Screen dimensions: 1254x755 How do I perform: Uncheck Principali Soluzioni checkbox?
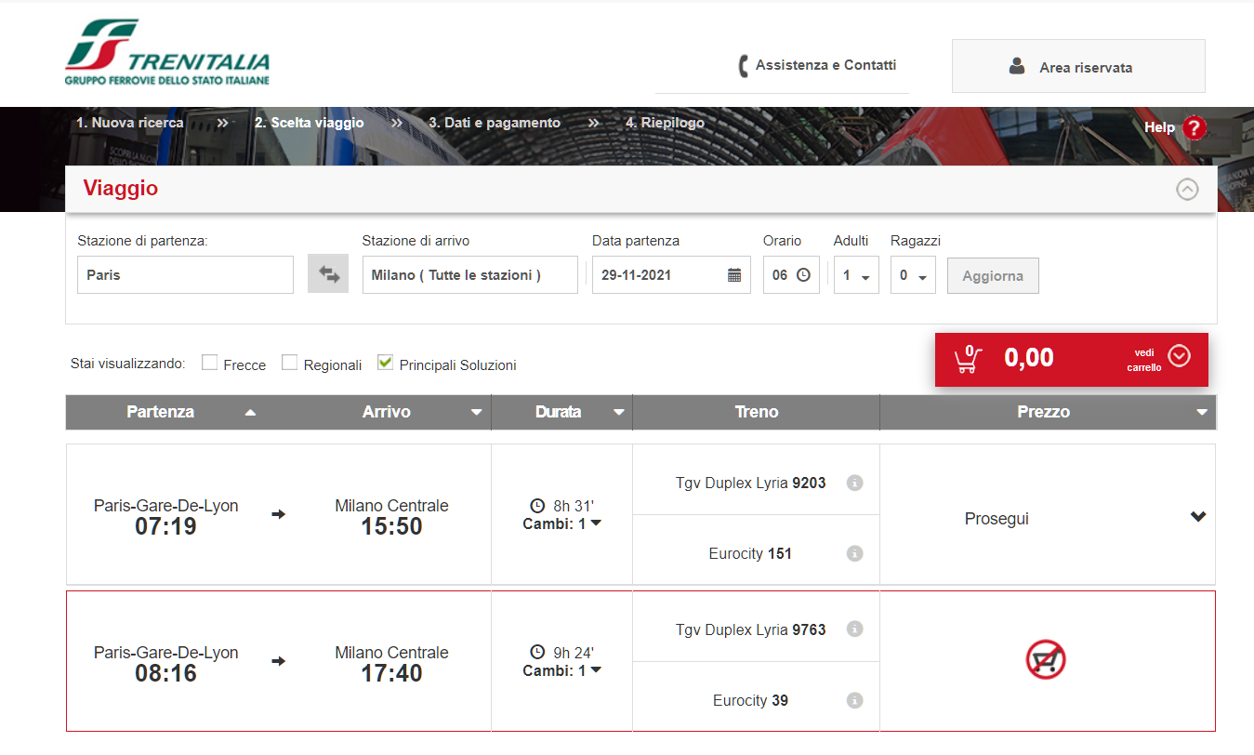click(x=385, y=363)
